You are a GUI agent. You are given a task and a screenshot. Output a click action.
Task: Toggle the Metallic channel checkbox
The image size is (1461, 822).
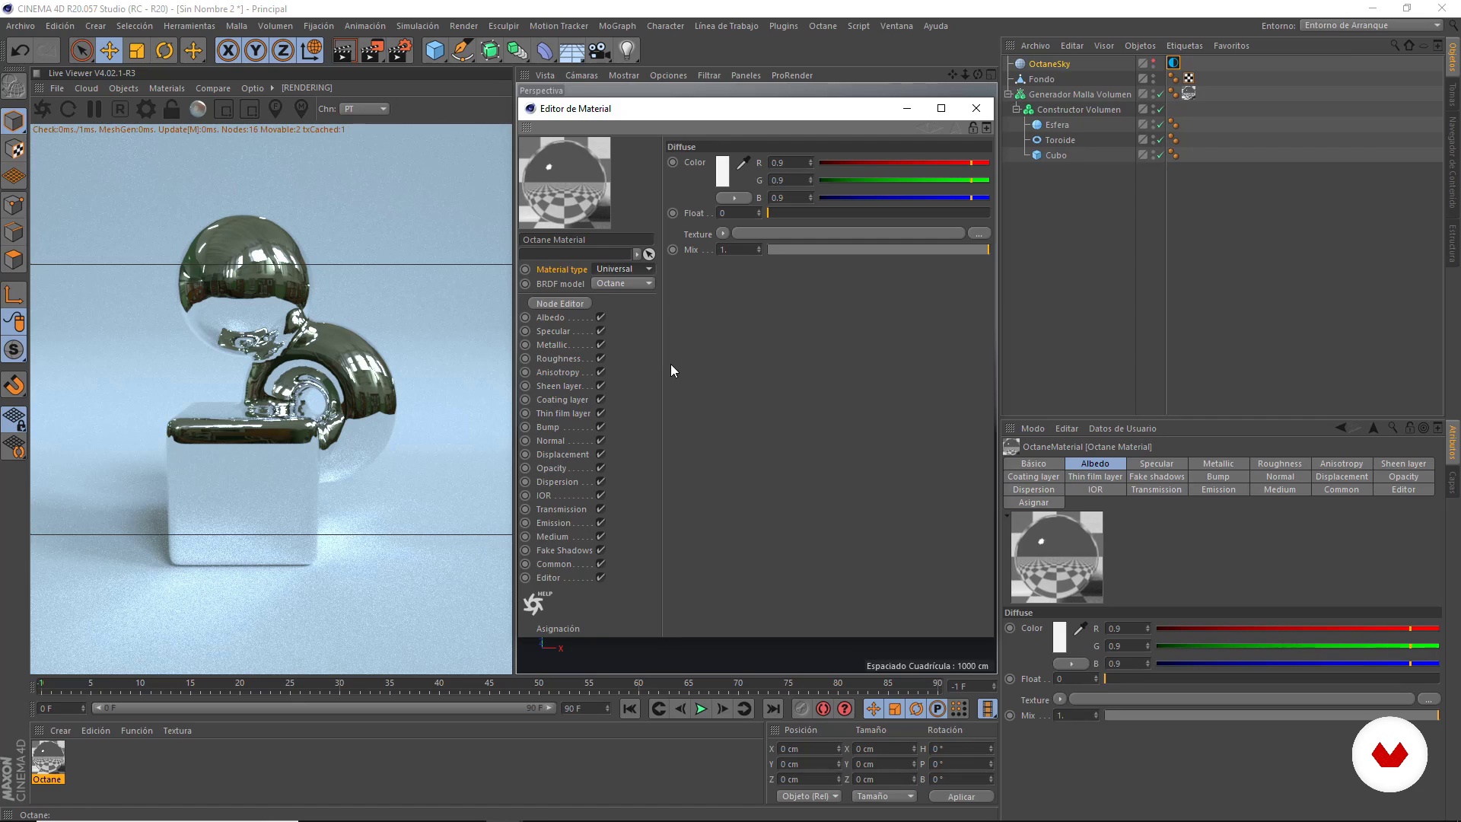[600, 345]
